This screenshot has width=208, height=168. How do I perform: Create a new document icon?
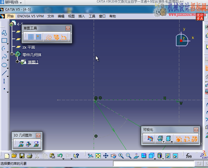pos(7,156)
